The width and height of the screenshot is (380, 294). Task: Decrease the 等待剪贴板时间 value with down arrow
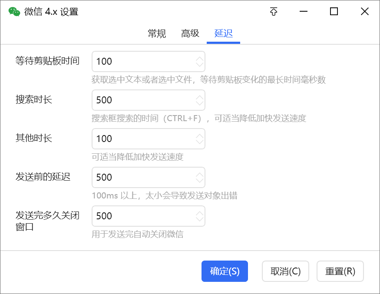pos(199,64)
